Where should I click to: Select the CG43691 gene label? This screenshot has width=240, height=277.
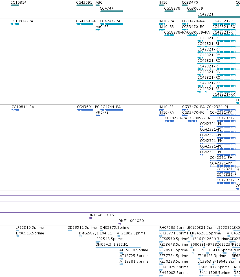84,3
